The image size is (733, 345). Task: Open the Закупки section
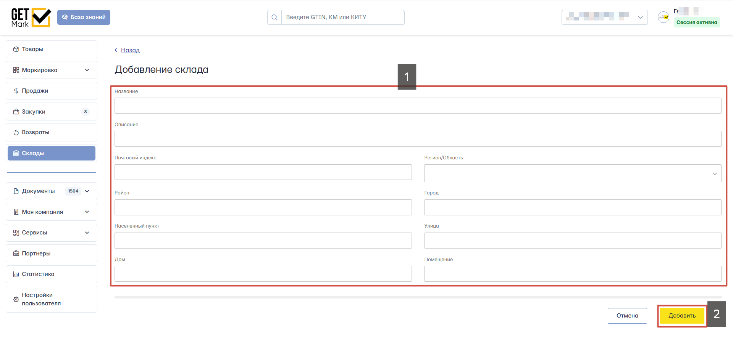point(52,112)
